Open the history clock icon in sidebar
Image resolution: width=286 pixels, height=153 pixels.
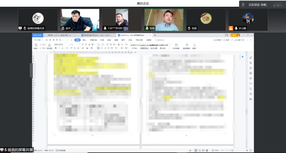click(x=250, y=94)
